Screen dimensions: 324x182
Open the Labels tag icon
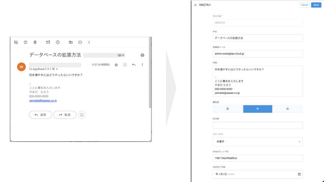coord(80,42)
